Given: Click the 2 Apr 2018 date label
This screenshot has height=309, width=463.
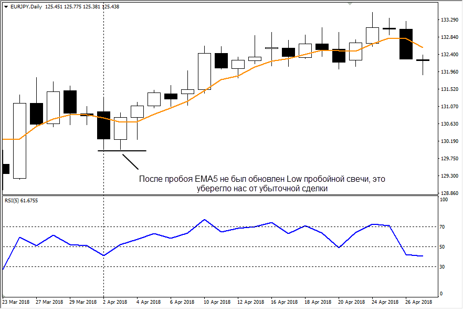Looking at the screenshot, I should pyautogui.click(x=115, y=302).
